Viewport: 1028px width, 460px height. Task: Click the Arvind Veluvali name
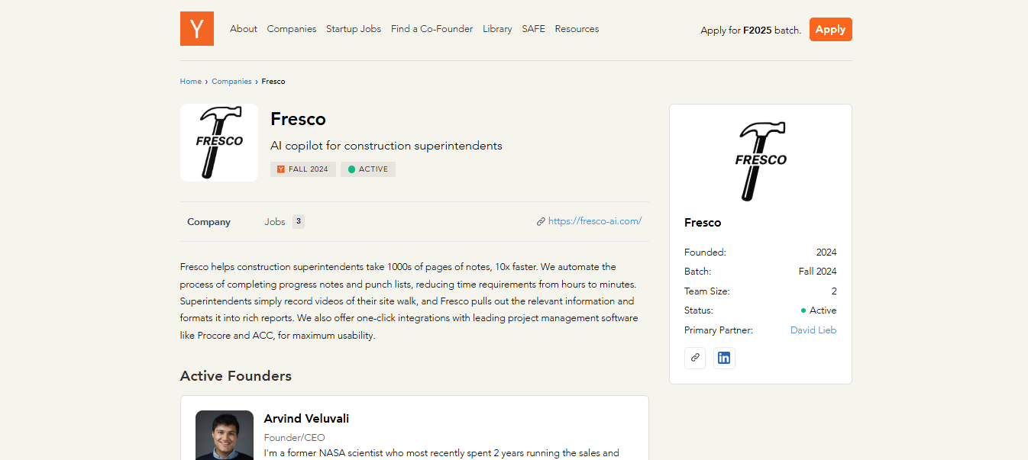pos(306,419)
